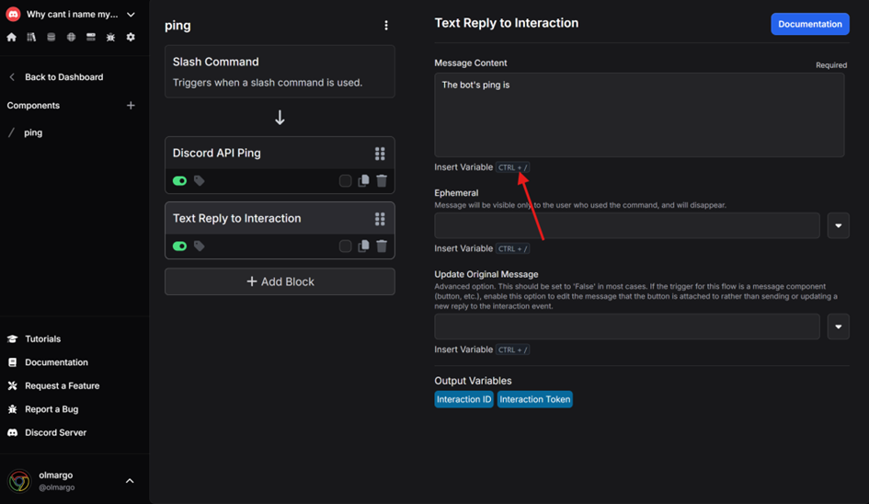Select the Text Reply to Interaction block title

236,219
